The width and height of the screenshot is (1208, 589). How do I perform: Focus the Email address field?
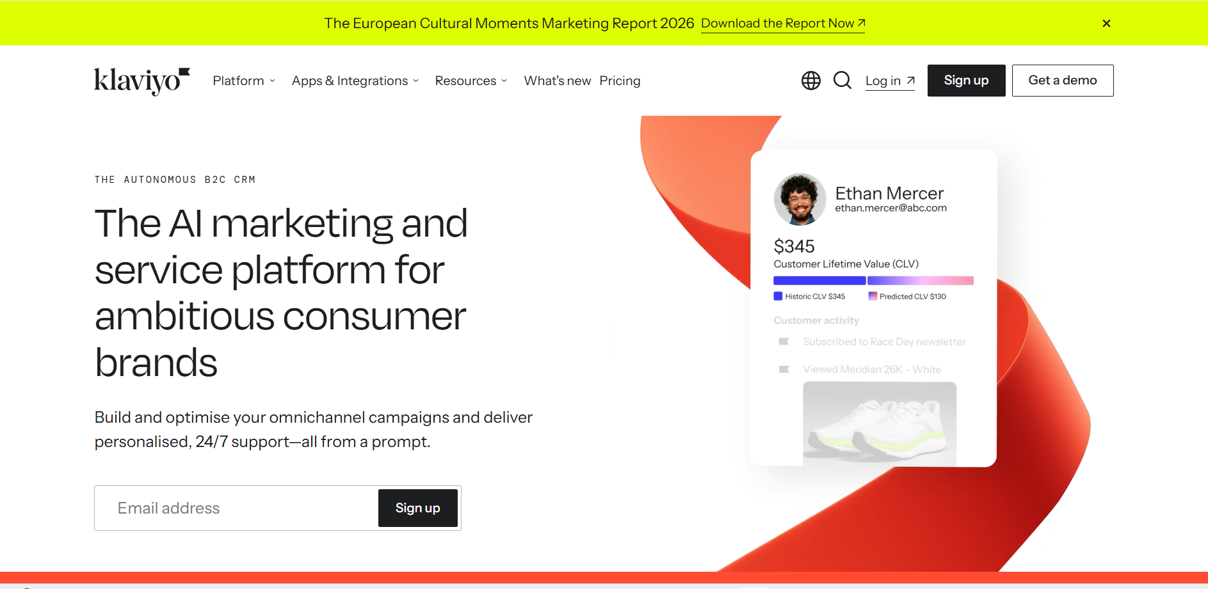point(236,508)
